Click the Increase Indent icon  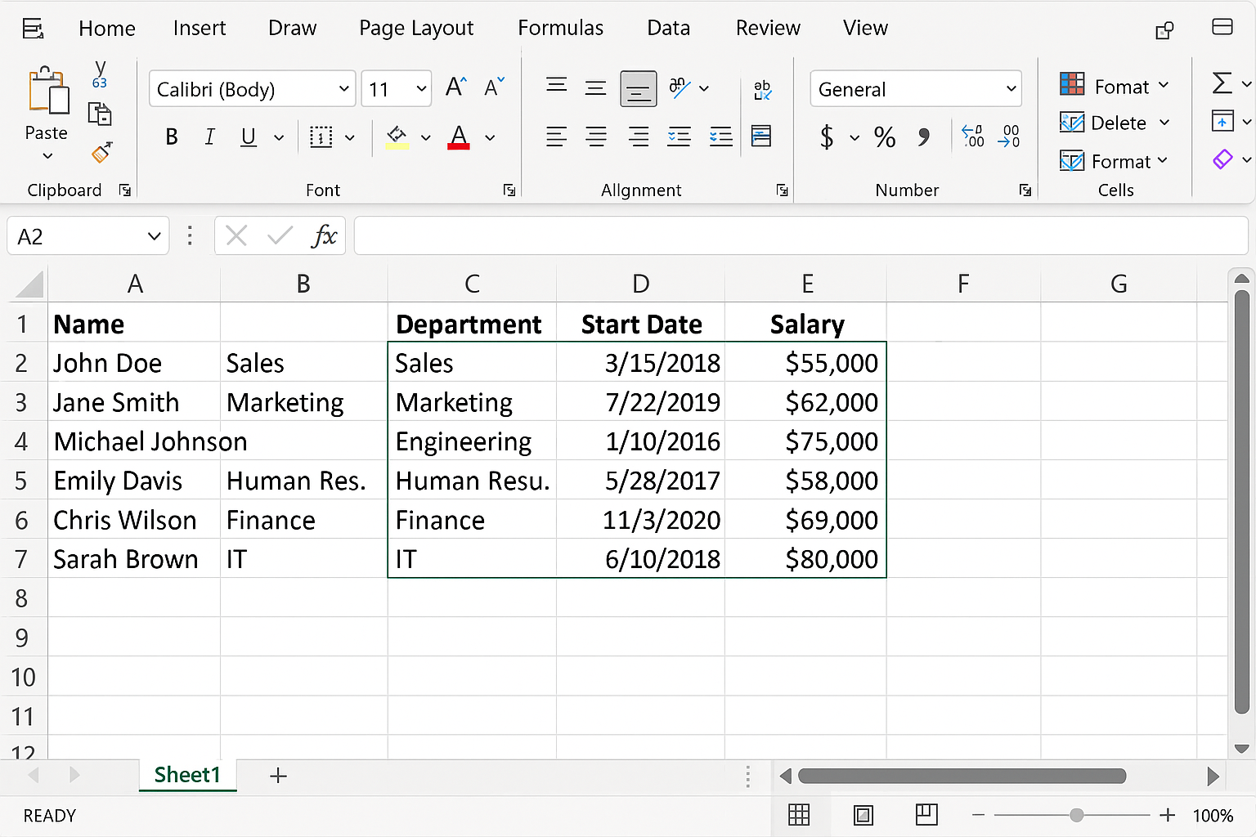tap(721, 137)
